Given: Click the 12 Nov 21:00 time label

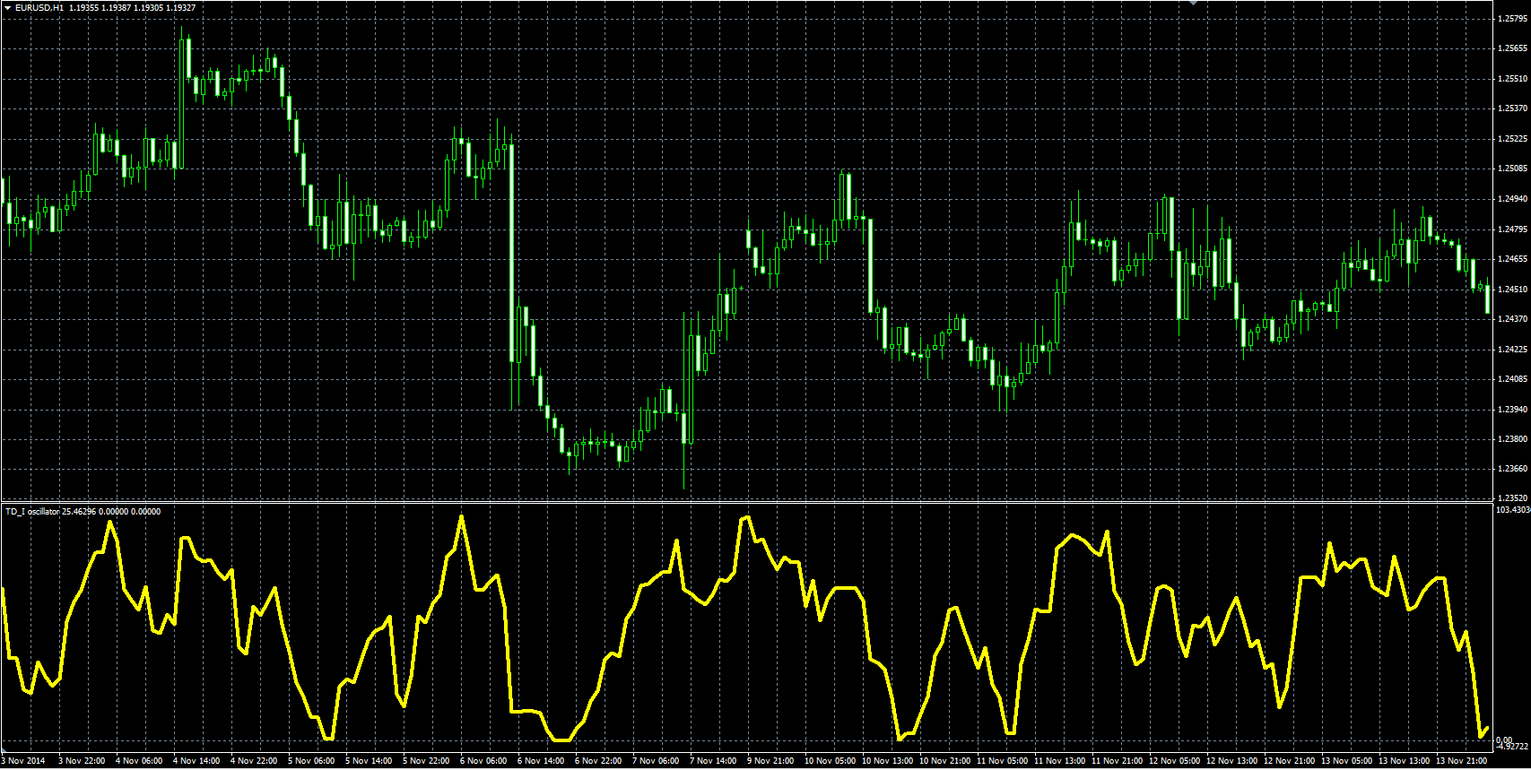Looking at the screenshot, I should (1289, 761).
